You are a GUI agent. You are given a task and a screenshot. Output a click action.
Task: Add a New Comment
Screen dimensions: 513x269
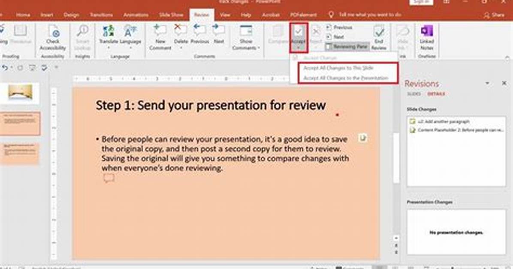point(160,37)
